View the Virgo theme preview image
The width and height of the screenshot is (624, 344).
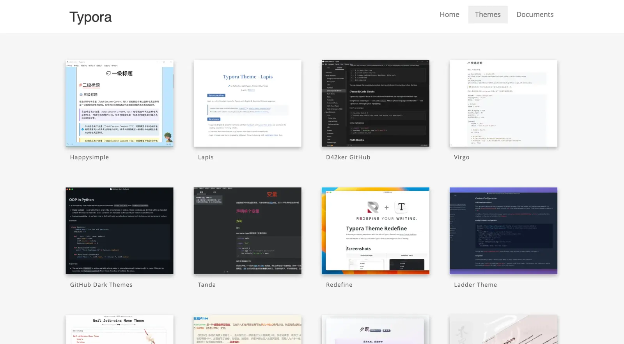coord(503,103)
